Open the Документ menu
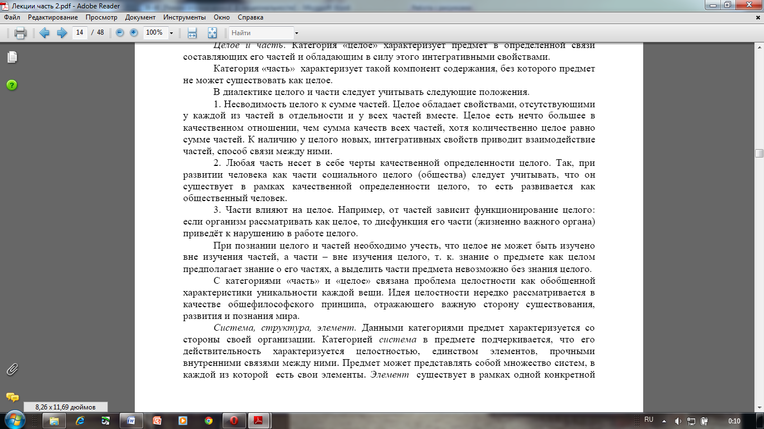764x429 pixels. 140,17
